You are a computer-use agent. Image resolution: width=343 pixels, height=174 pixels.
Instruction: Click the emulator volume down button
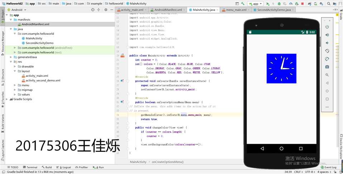327,43
